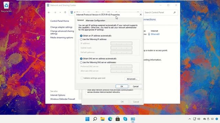Click the Control Panel address bar
Viewport: 220px width, 123px height.
click(105, 12)
